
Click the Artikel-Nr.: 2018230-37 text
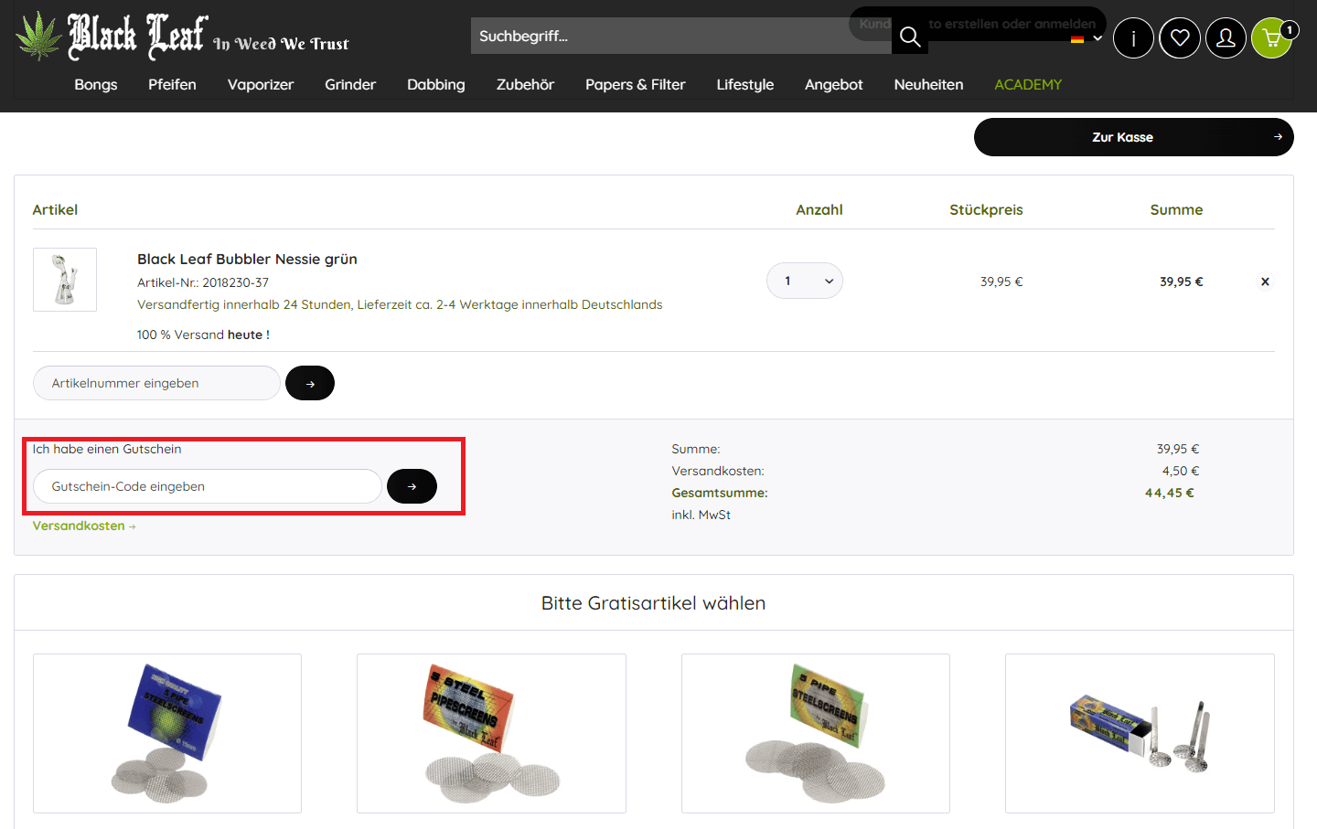(x=203, y=282)
